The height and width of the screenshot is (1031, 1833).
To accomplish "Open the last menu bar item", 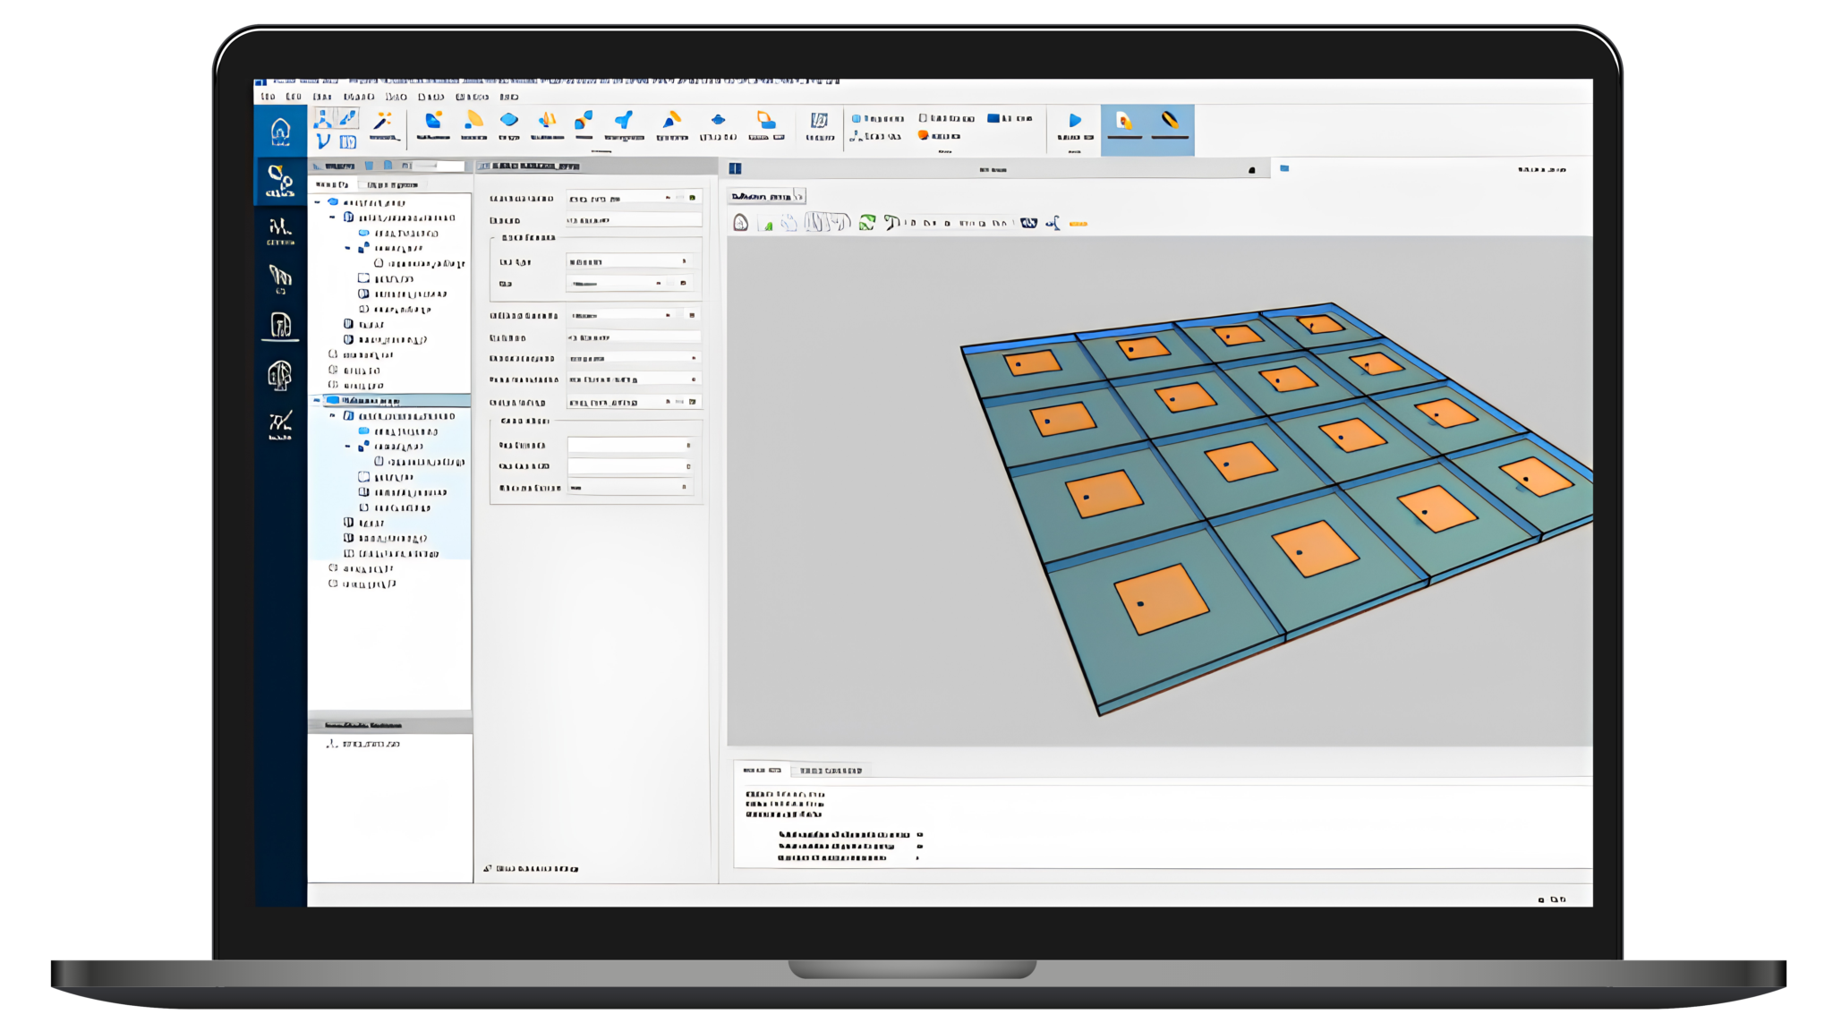I will pyautogui.click(x=509, y=97).
